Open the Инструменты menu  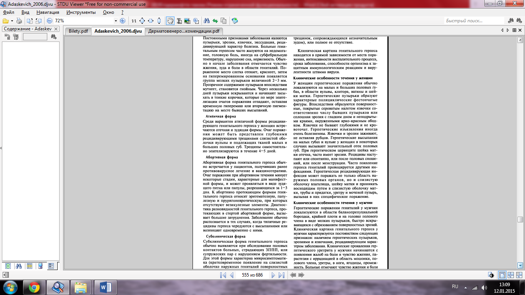81,12
